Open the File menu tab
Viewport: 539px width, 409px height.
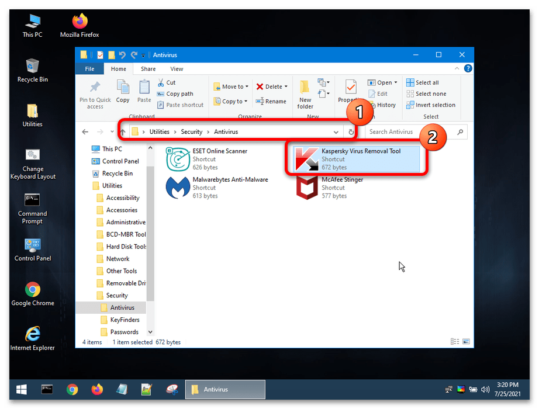(x=89, y=69)
